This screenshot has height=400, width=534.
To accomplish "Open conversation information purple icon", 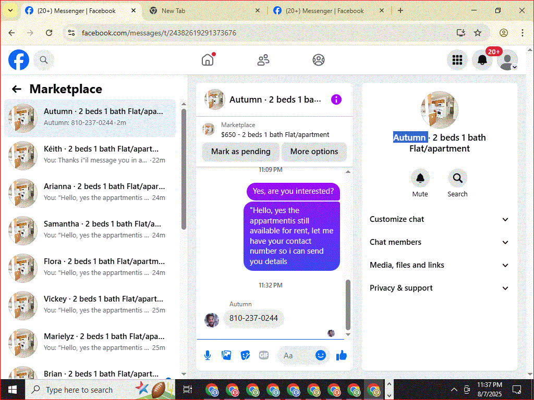I will (x=336, y=99).
